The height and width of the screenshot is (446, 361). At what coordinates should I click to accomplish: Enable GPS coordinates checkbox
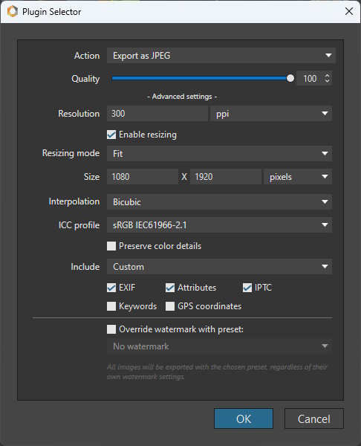click(170, 306)
